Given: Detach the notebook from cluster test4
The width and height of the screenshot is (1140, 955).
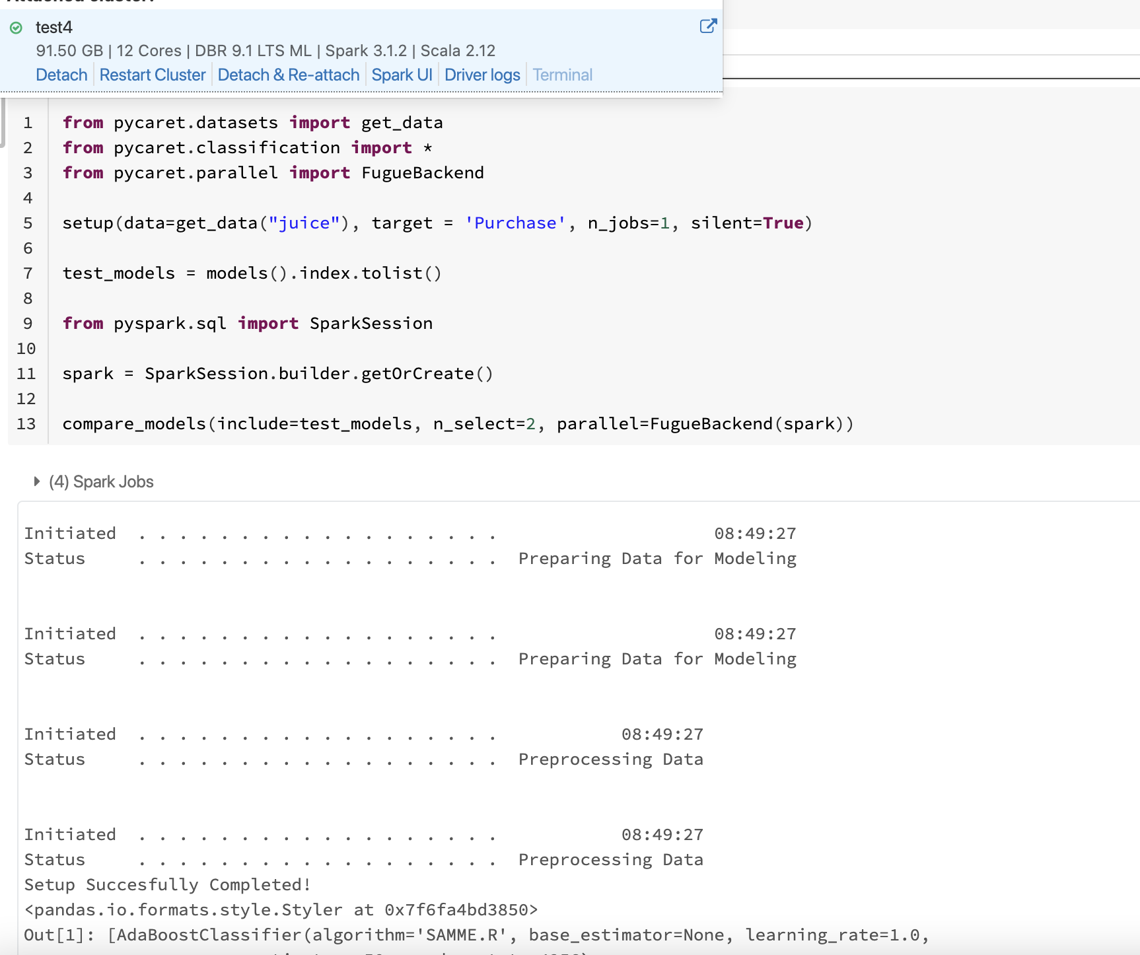Looking at the screenshot, I should [x=61, y=75].
